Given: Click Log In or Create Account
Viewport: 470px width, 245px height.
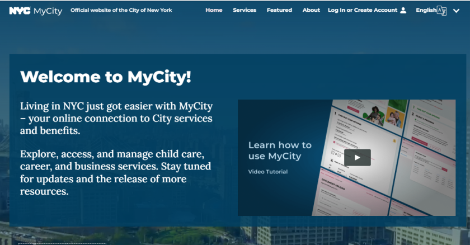Looking at the screenshot, I should coord(363,10).
